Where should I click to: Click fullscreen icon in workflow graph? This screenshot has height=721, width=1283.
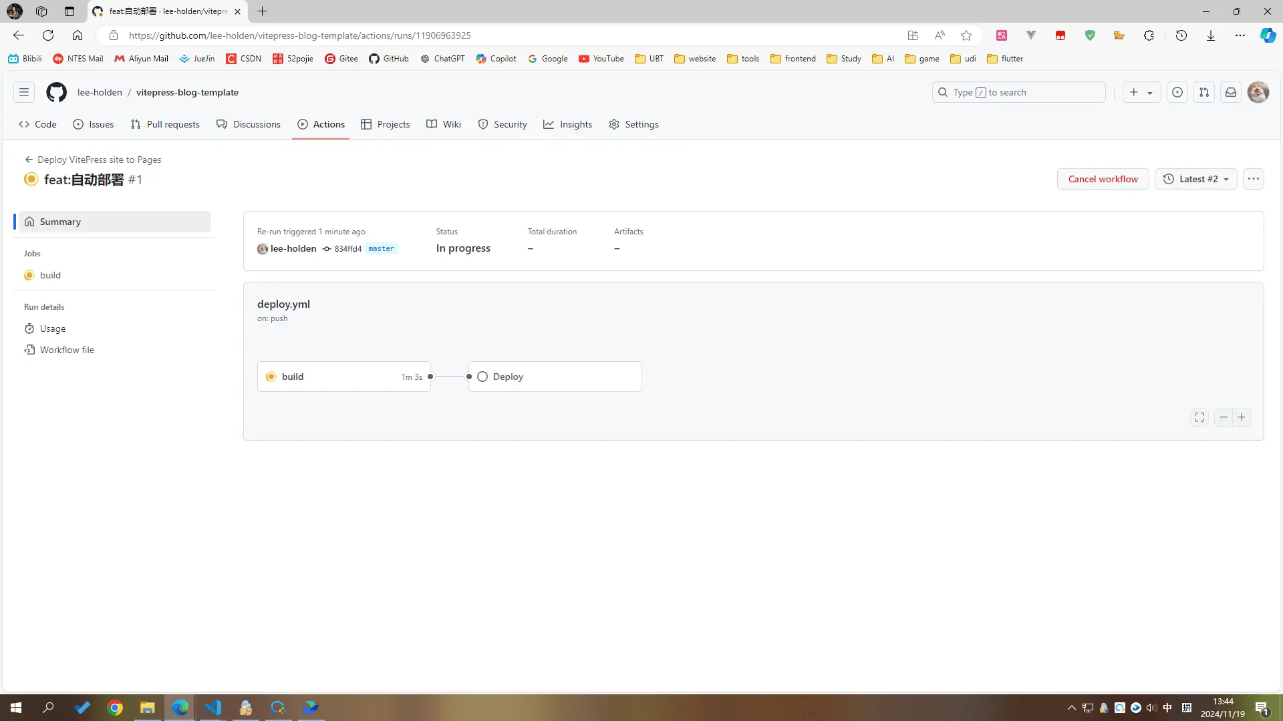pos(1199,417)
